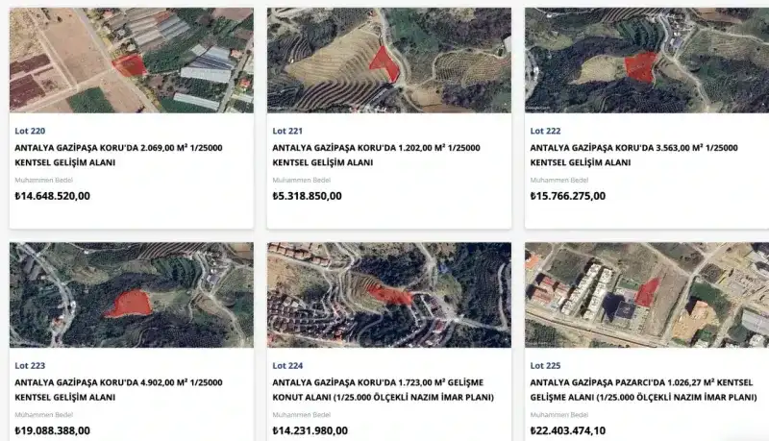The height and width of the screenshot is (441, 769).
Task: Open the Lot 220 satellite image thumbnail
Action: (132, 61)
